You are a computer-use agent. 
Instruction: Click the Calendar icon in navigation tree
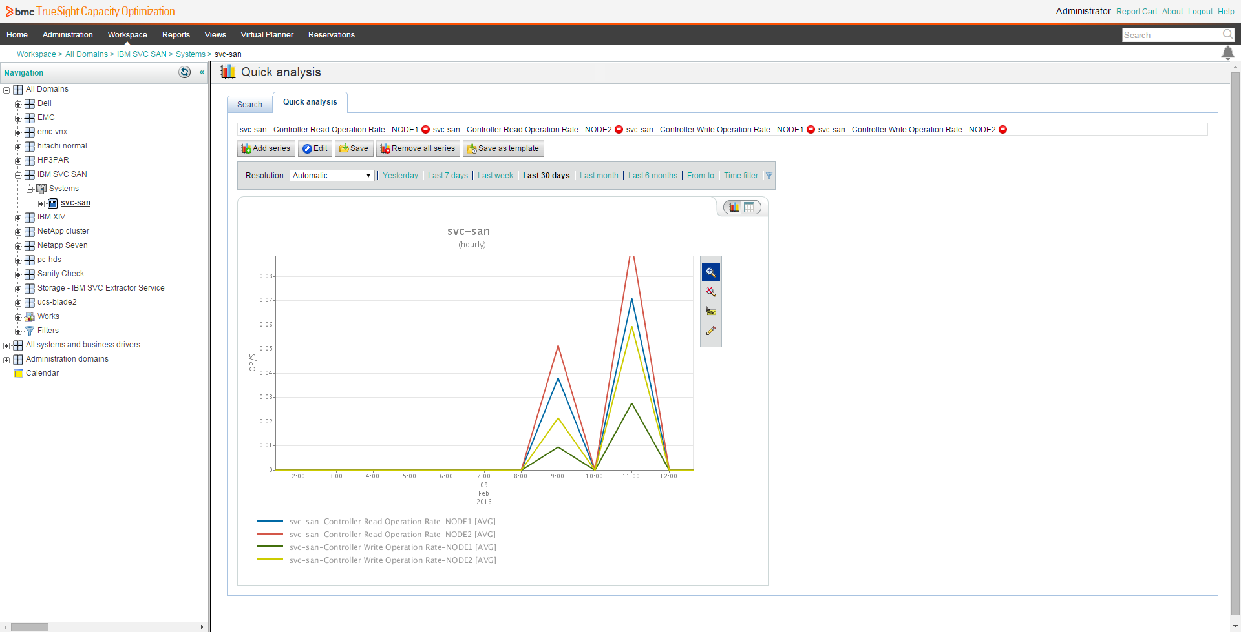click(18, 374)
